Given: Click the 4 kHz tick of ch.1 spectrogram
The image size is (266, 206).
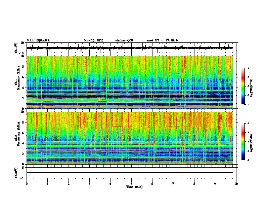Looking at the screenshot, I should click(x=23, y=88).
